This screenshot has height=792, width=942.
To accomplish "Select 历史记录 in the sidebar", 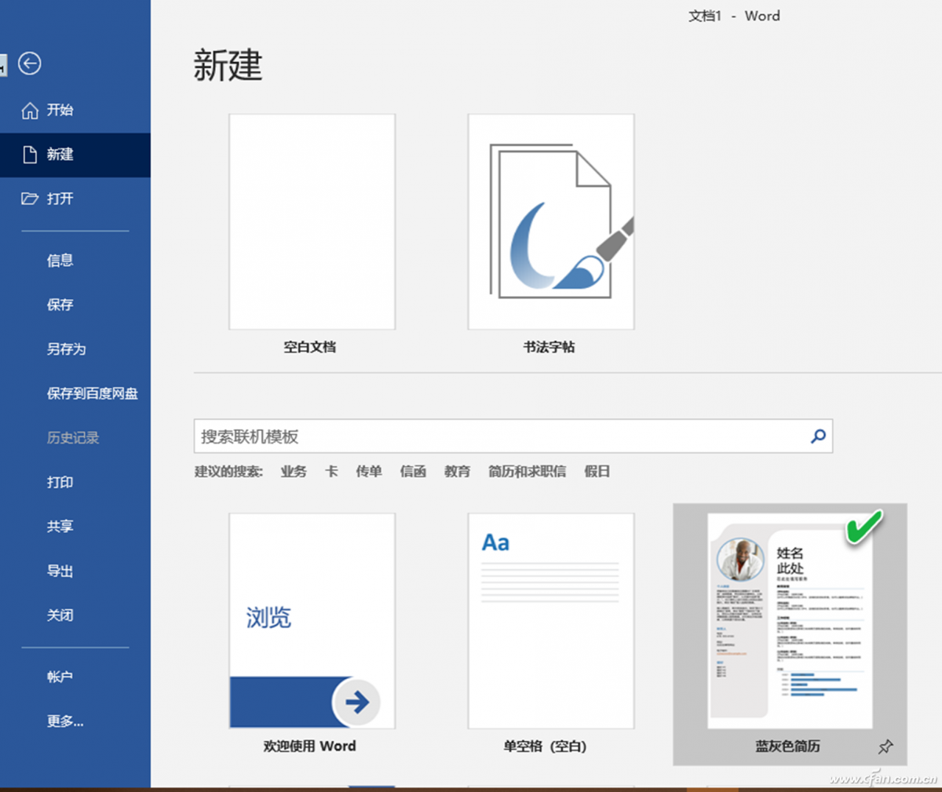I will pyautogui.click(x=73, y=438).
